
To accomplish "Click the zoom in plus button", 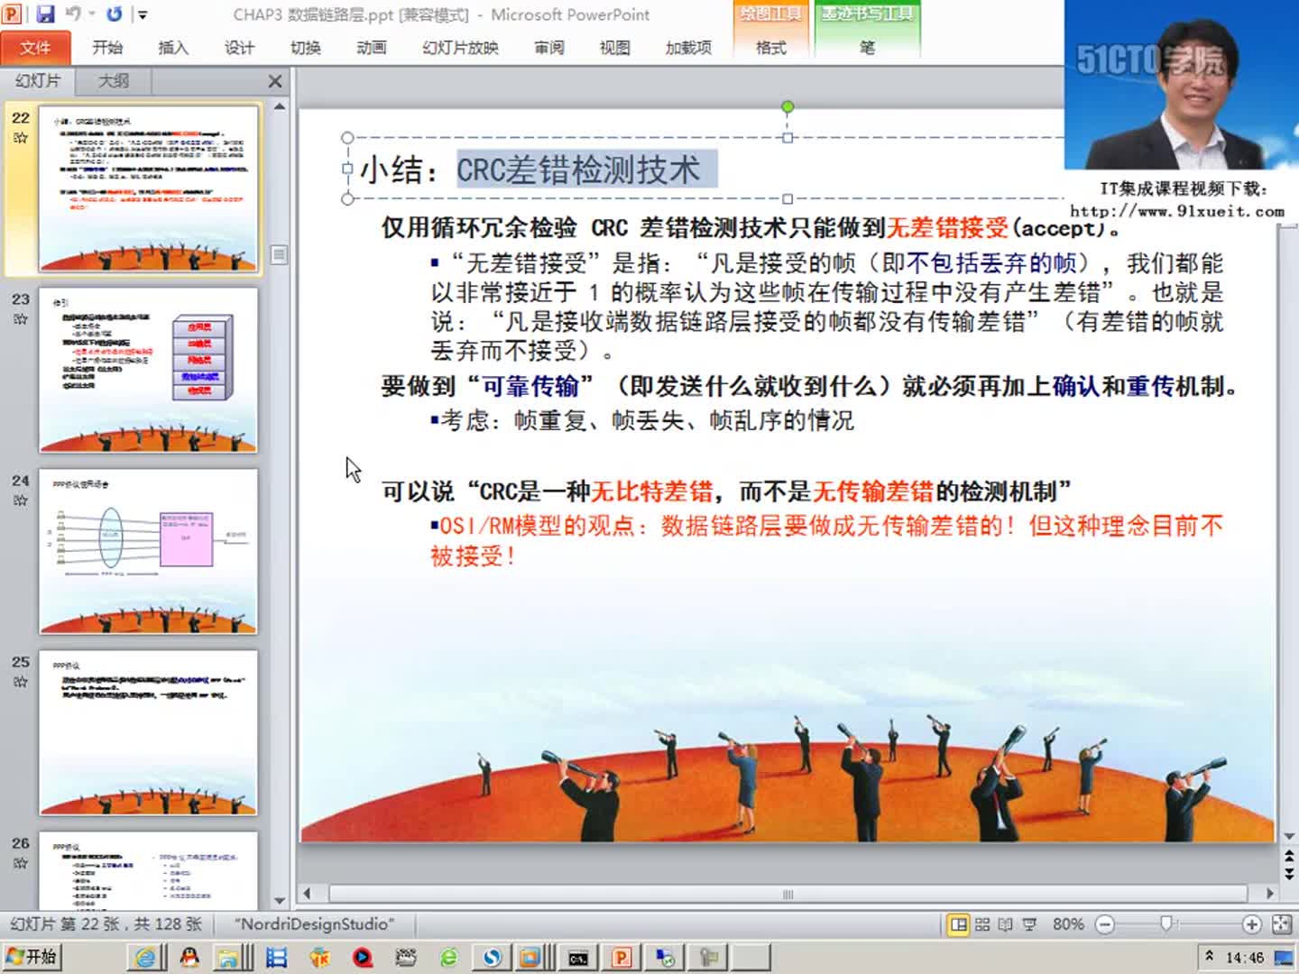I will 1251,924.
